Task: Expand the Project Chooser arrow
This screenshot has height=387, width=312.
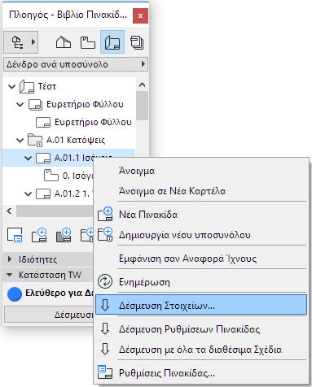Action: 33,42
